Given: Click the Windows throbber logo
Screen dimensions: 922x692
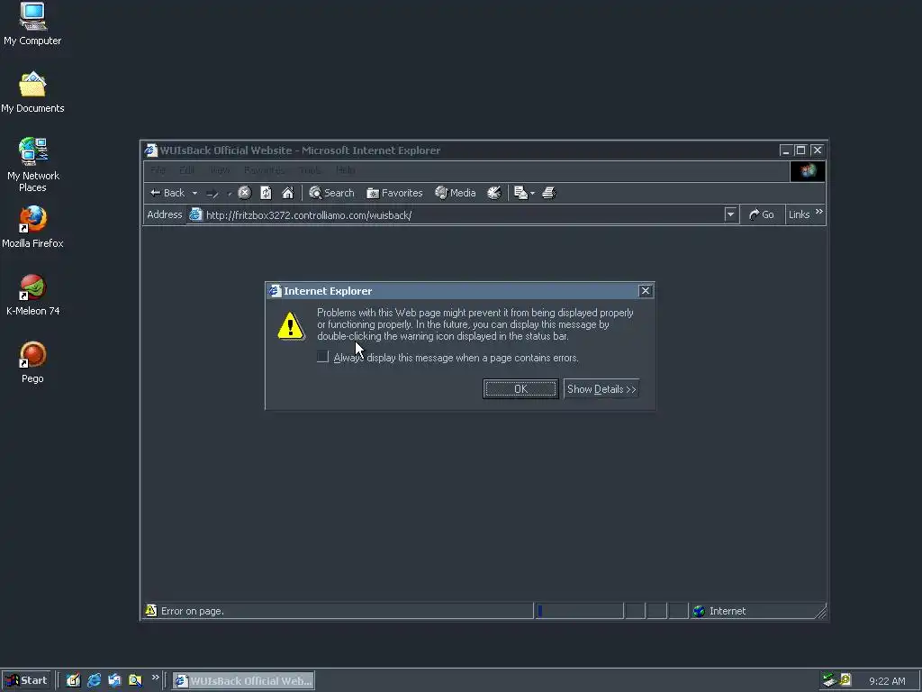Looking at the screenshot, I should [808, 170].
